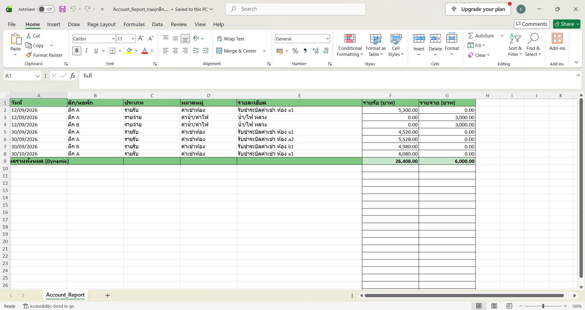Click the orientation text-angle icon

click(196, 38)
